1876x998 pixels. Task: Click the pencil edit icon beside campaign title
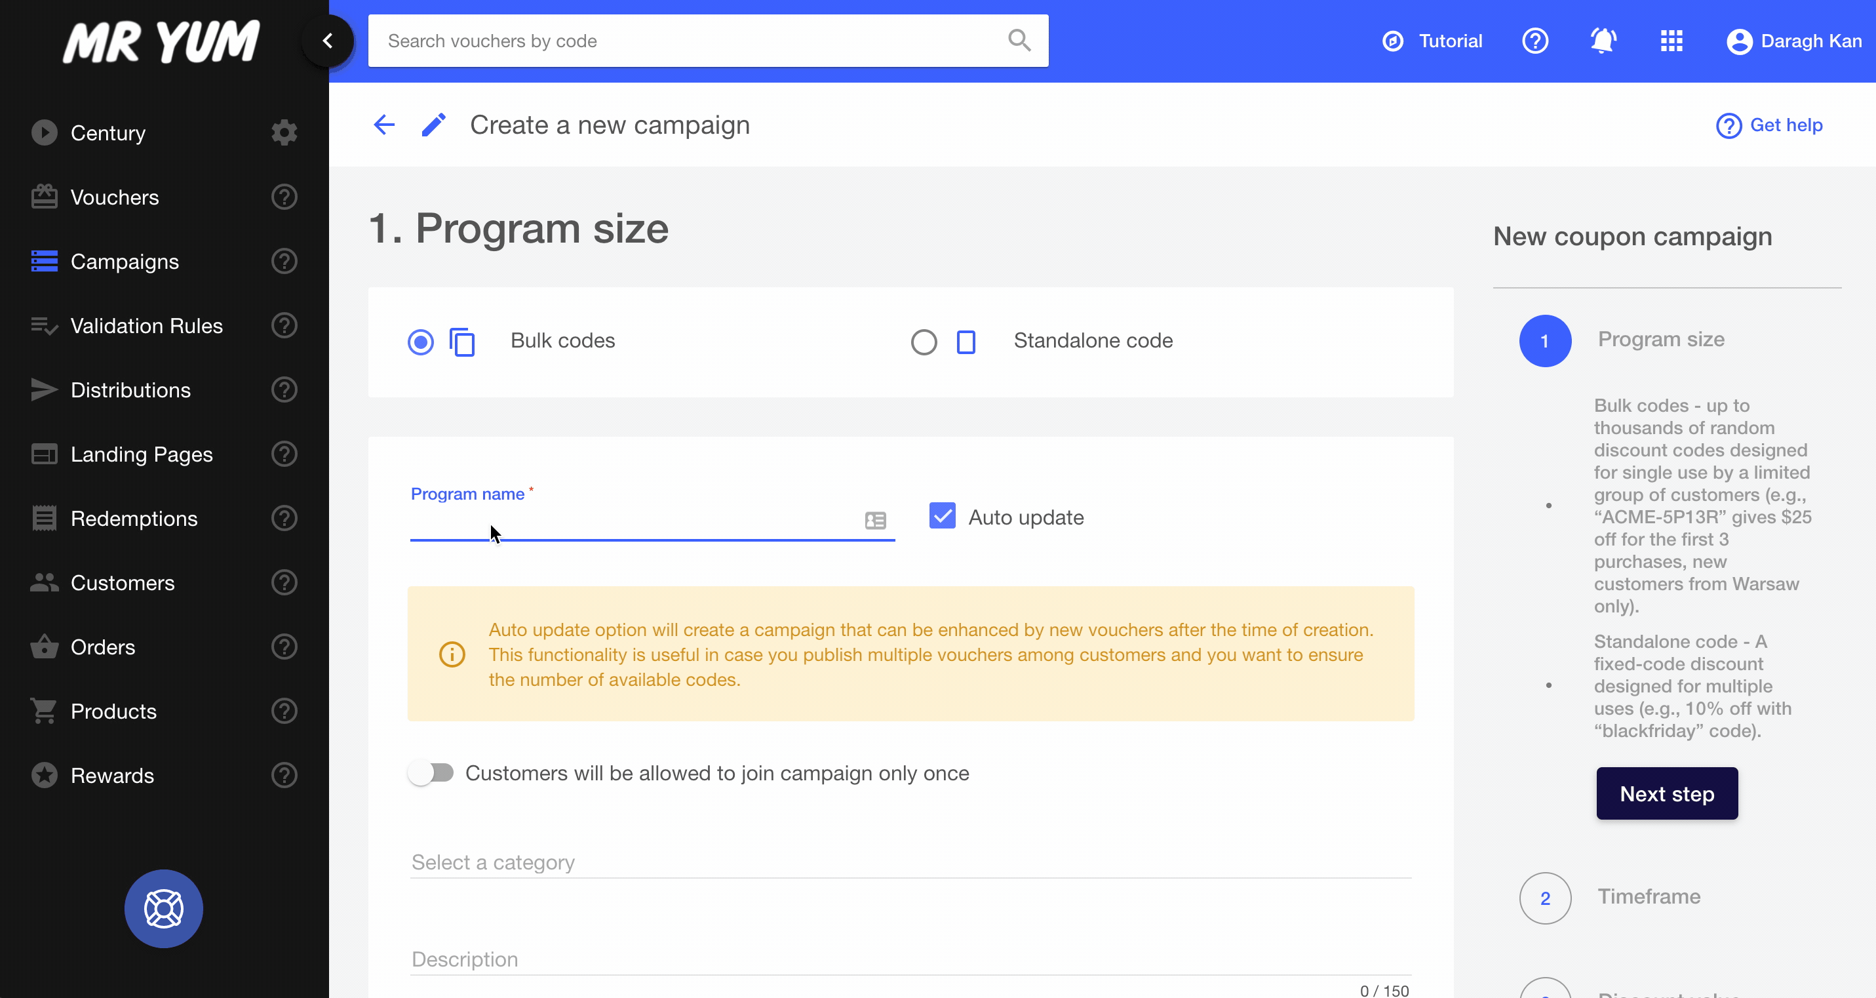[433, 125]
